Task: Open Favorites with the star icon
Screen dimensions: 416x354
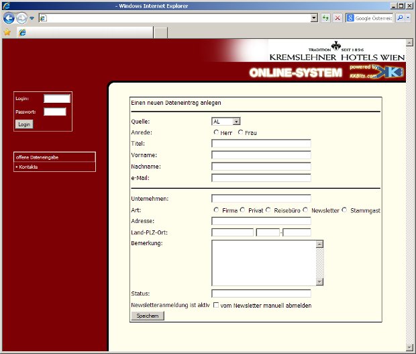Action: pos(7,32)
